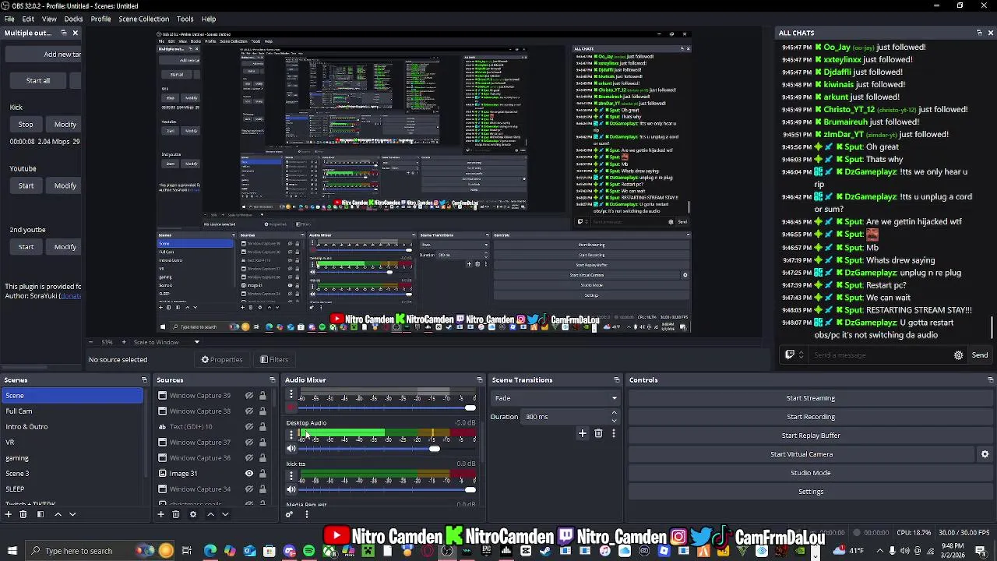997x561 pixels.
Task: Open Spotify from the Windows taskbar
Action: pos(309,551)
